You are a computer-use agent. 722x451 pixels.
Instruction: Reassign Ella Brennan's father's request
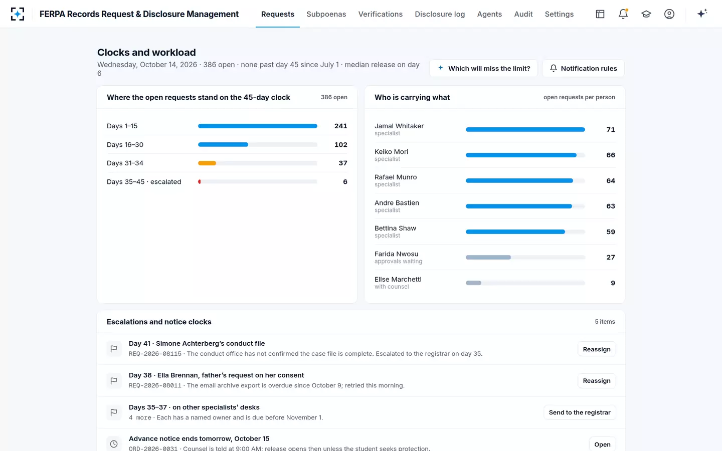(x=597, y=381)
